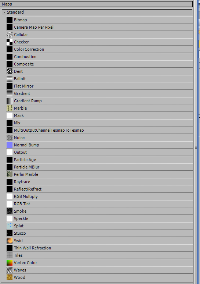The height and width of the screenshot is (284, 200).
Task: Click the Maps group header bar
Action: [97, 4]
